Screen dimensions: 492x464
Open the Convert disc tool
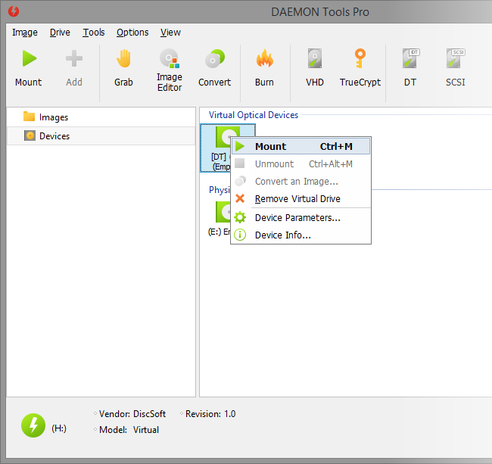(x=215, y=59)
